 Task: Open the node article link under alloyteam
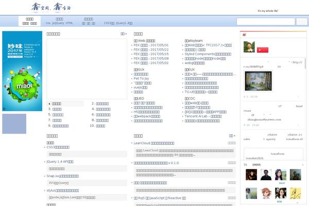click(205, 59)
